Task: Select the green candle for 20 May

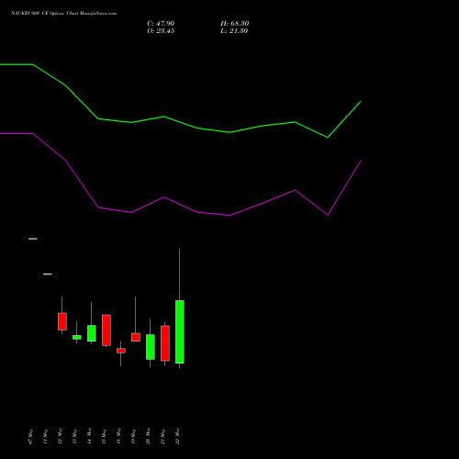Action: tap(151, 347)
